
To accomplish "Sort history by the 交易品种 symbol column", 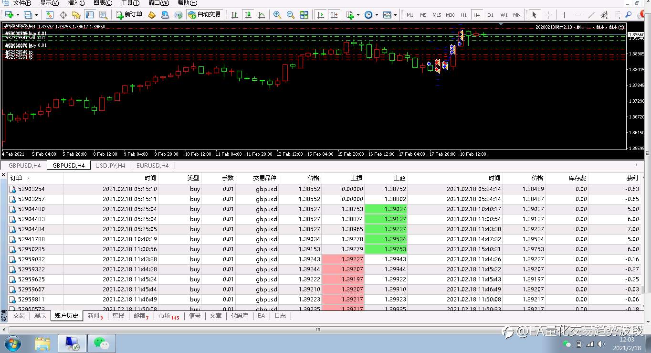I will tap(257, 178).
